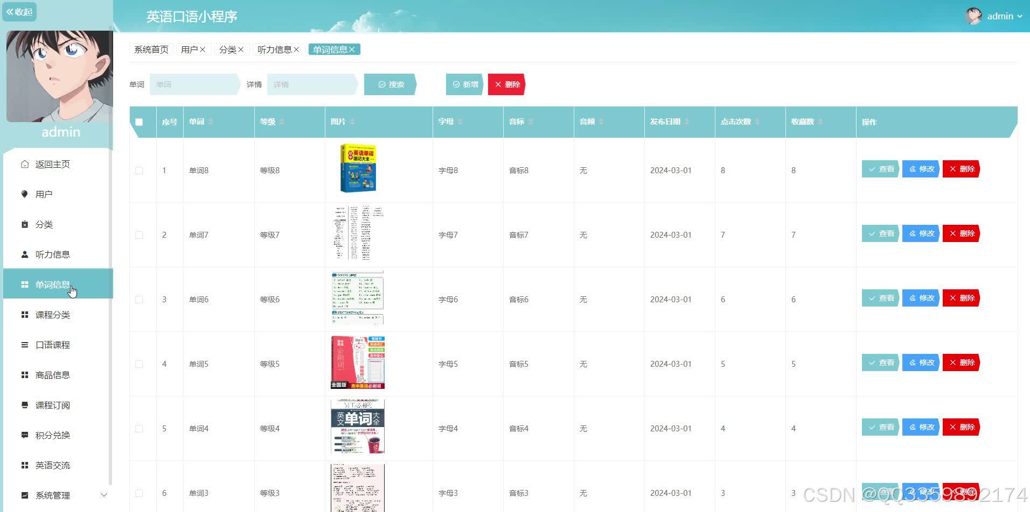Click the grid icon beside 英语交流
The image size is (1030, 512).
point(24,465)
